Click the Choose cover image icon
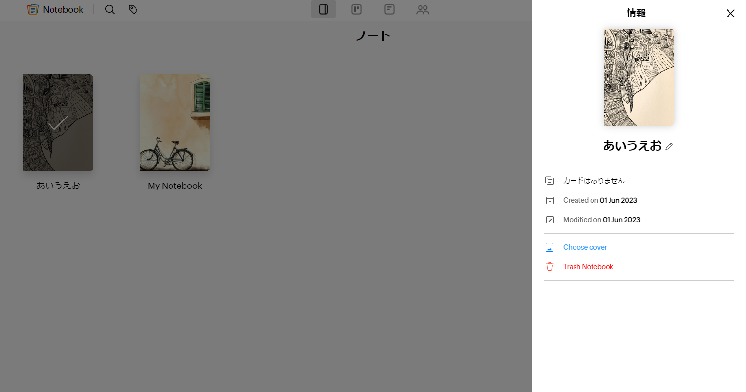 point(550,247)
